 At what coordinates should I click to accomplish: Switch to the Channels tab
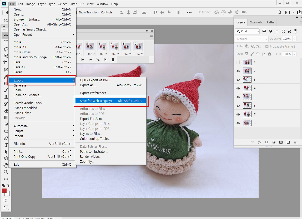point(256,22)
